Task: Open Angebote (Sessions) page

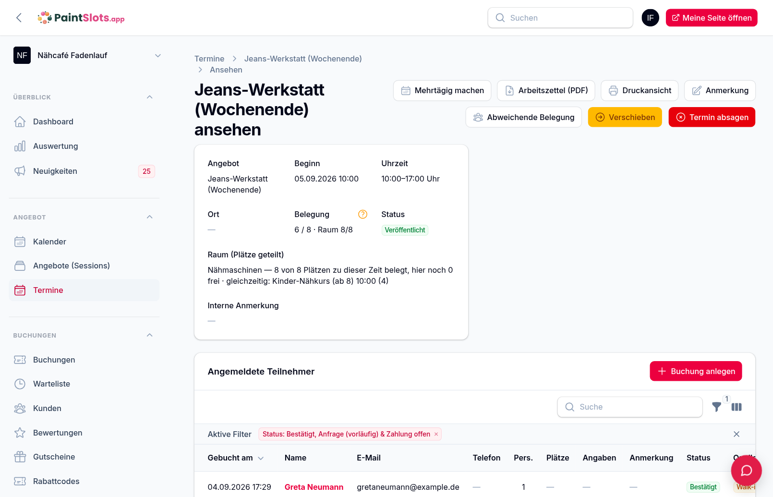Action: coord(84,266)
